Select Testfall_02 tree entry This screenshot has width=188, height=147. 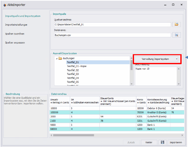click(x=73, y=70)
